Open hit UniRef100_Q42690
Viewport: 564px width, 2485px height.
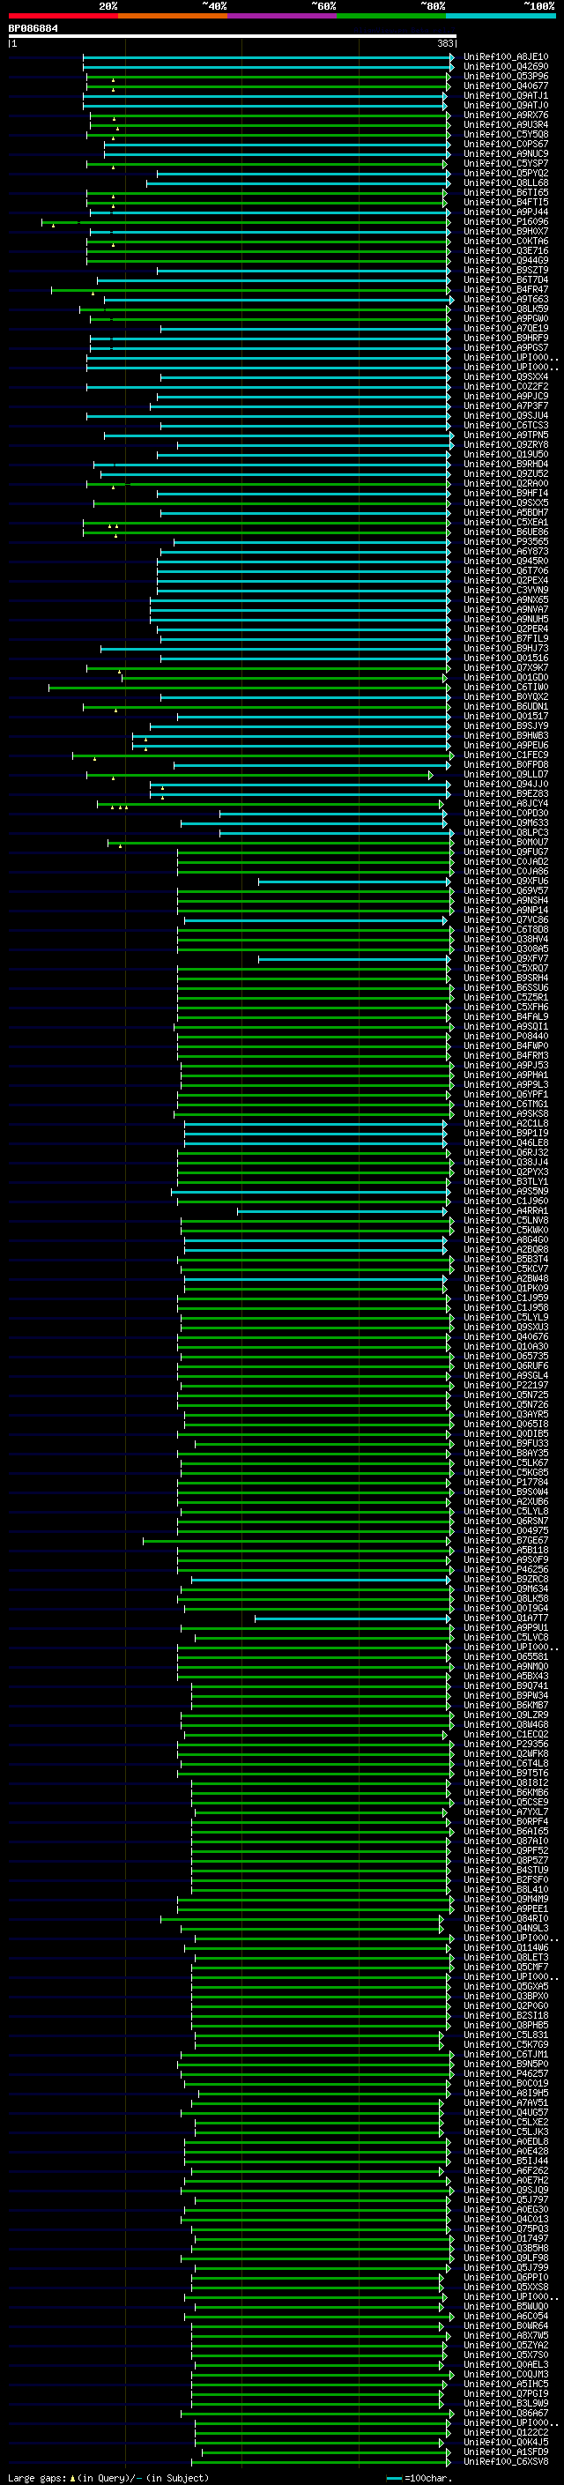(505, 67)
